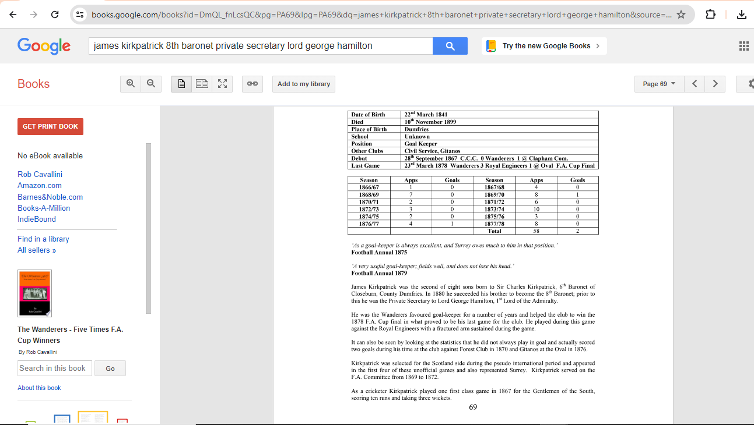Zoom in on the book page
This screenshot has width=754, height=425.
[131, 84]
